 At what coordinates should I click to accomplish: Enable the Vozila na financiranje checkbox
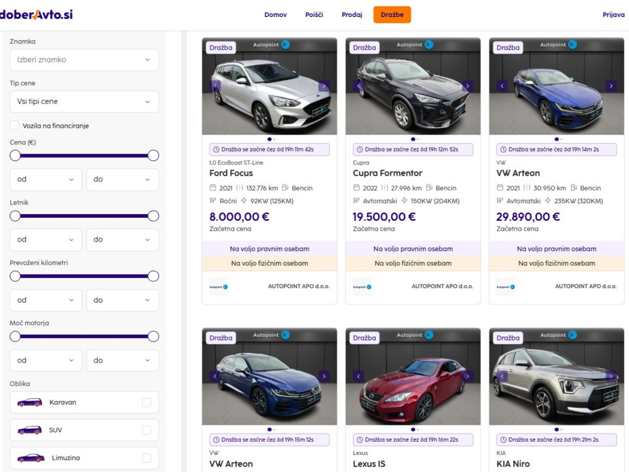click(x=15, y=125)
